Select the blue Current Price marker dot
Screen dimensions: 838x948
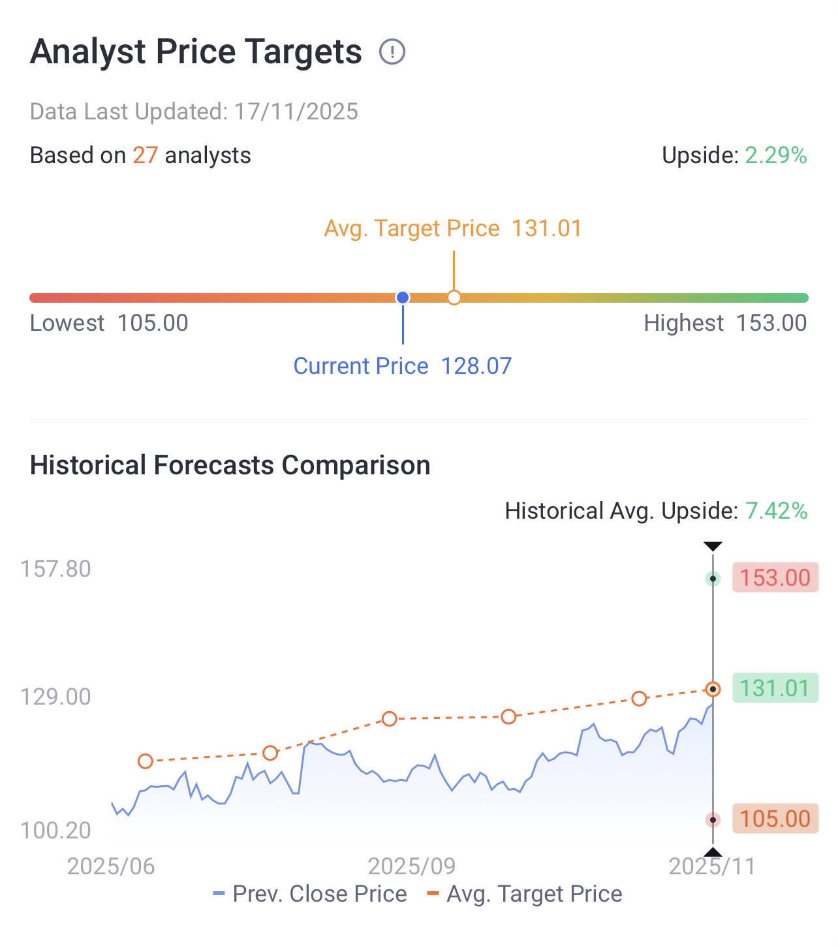coord(403,298)
